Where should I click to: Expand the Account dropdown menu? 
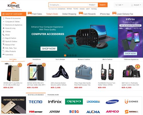(136, 5)
